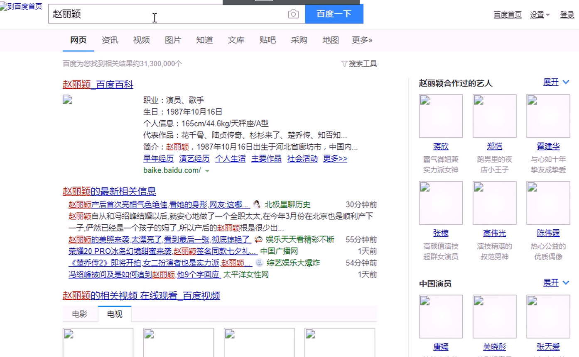Open news 赵丽颖产后首次亮相气色绝佳
Image resolution: width=579 pixels, height=357 pixels.
[x=159, y=204]
